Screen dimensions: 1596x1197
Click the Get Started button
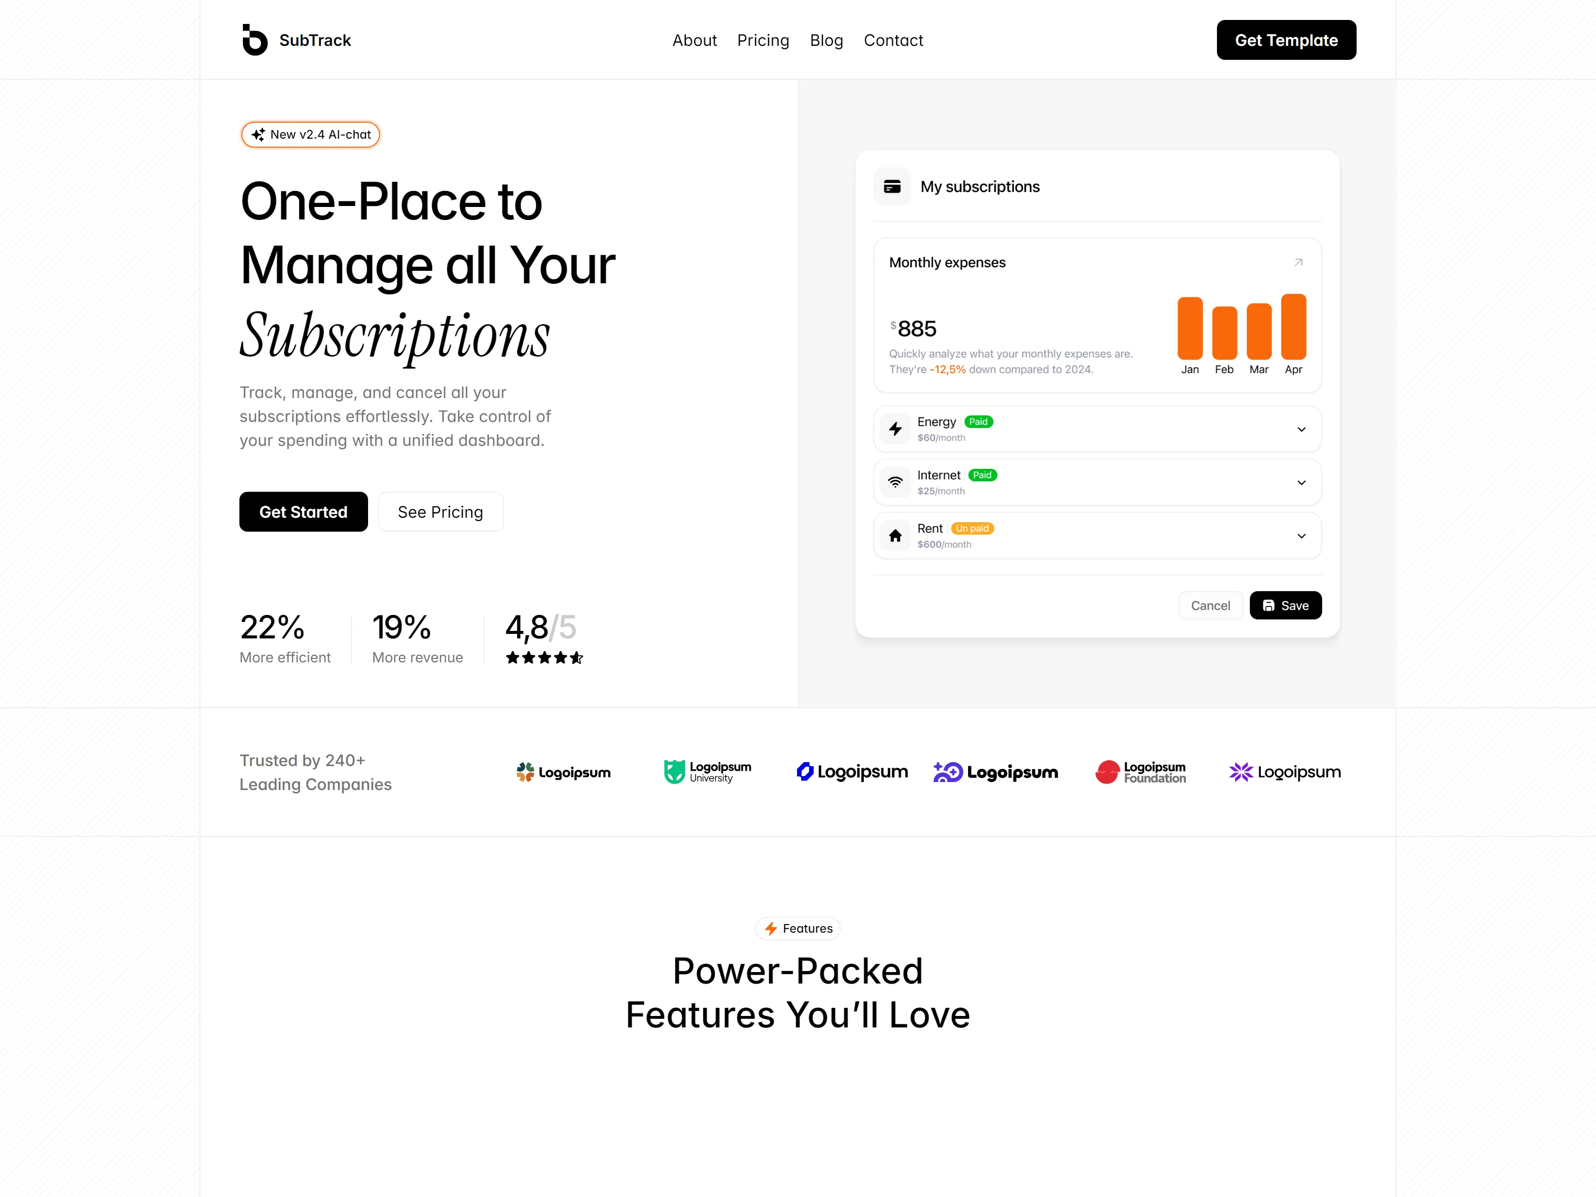[303, 512]
